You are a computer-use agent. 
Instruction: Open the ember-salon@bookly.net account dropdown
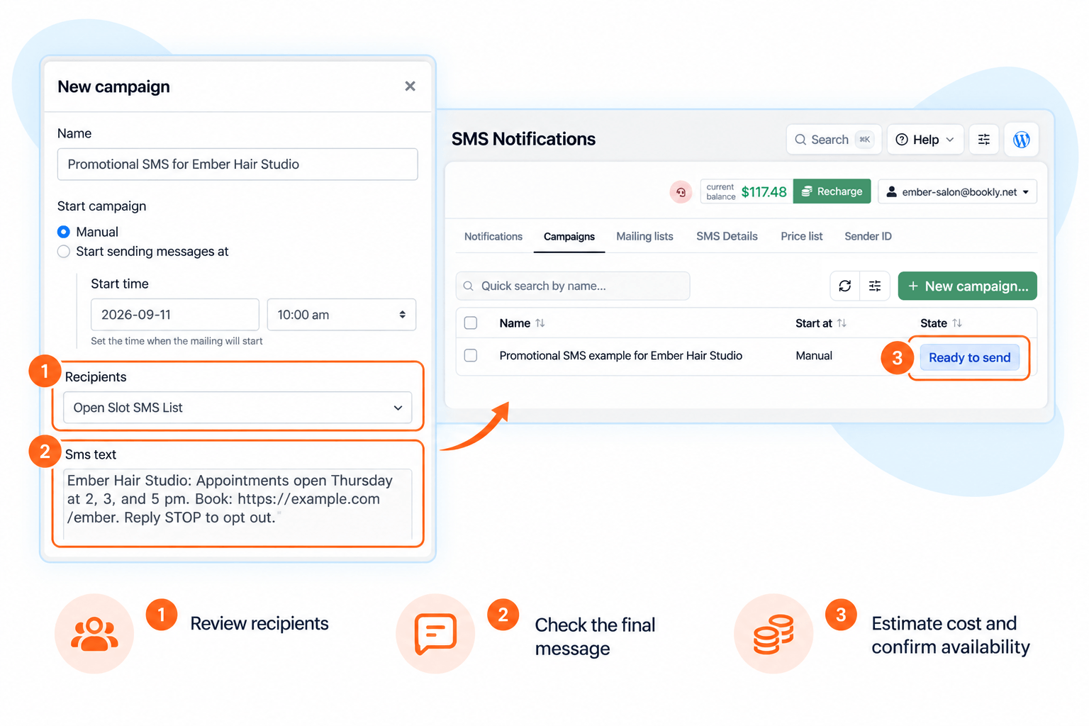(x=957, y=191)
